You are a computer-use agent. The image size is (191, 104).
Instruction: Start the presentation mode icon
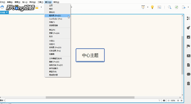tap(143, 7)
